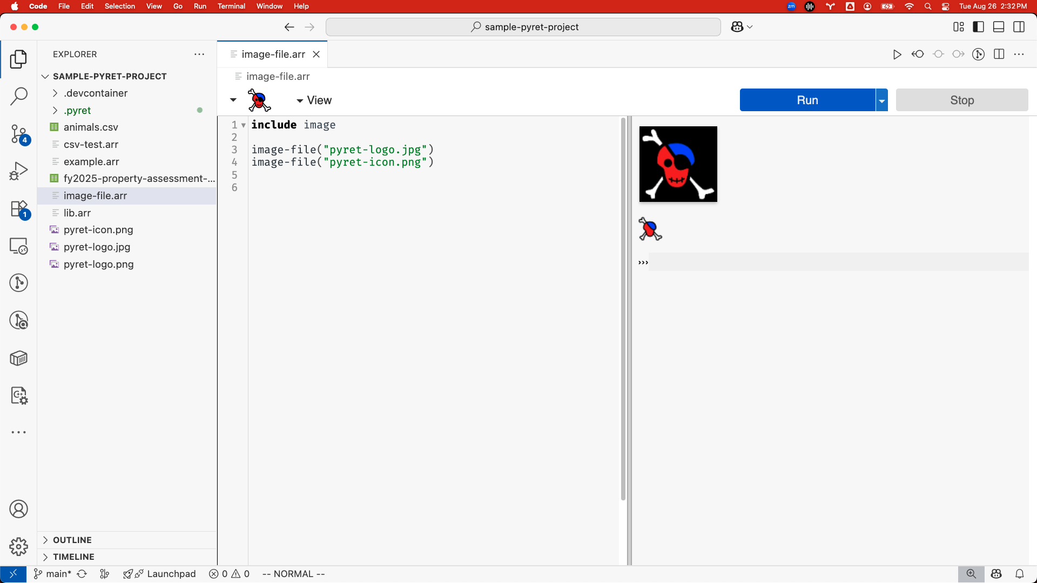The height and width of the screenshot is (583, 1037).
Task: Open the Accounts menu in activity bar
Action: click(18, 509)
